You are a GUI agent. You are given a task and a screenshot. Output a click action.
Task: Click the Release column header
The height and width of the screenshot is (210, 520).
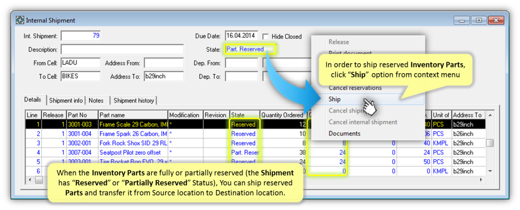point(54,115)
